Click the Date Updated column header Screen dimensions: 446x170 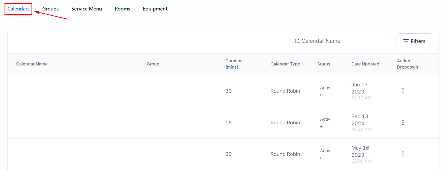[x=365, y=64]
